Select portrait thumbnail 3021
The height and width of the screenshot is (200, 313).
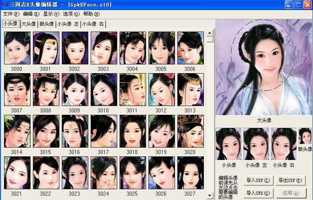pyautogui.click(x=17, y=173)
